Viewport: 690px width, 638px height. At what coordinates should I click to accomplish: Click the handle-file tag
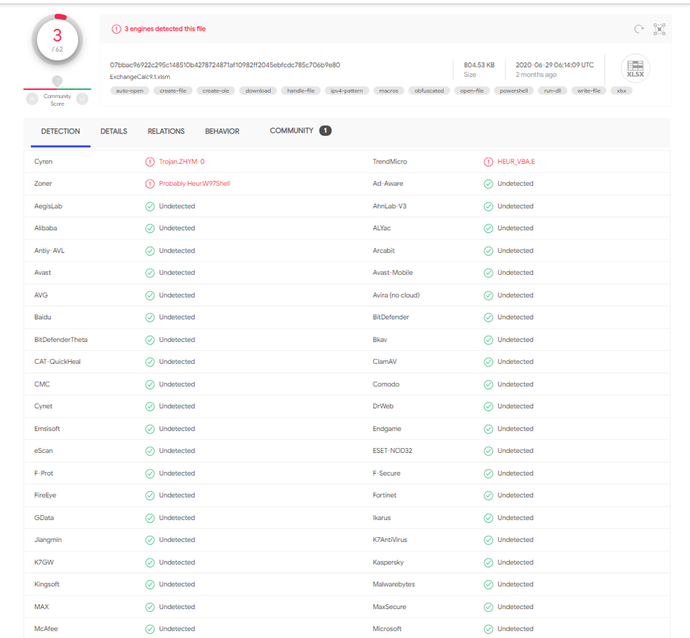300,90
